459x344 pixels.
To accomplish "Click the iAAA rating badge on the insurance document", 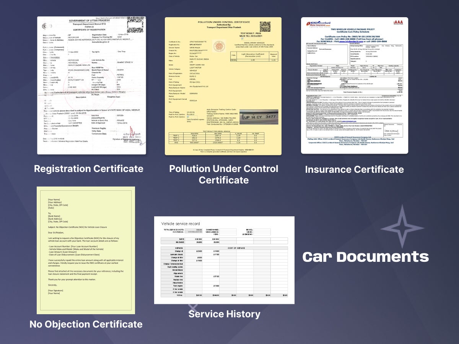I will tap(398, 23).
